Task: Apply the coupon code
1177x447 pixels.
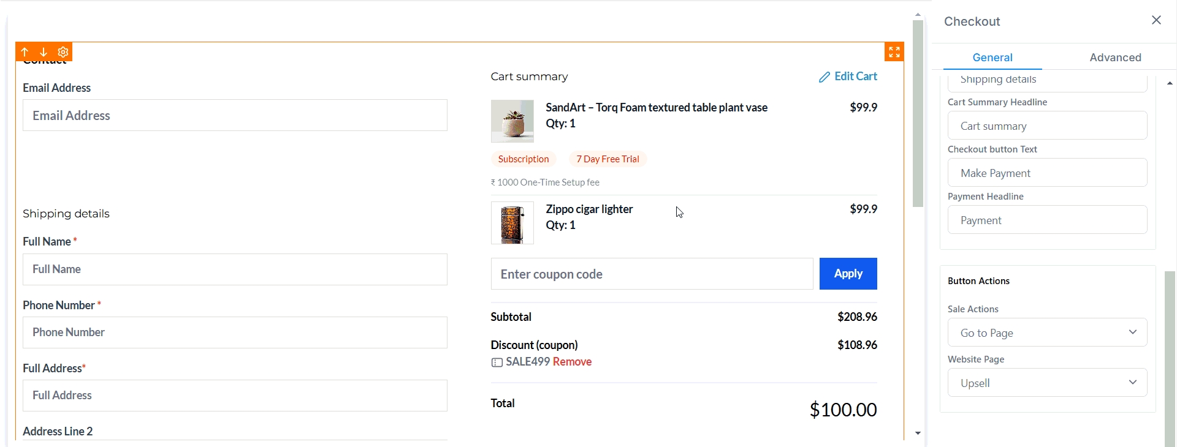Action: tap(848, 274)
